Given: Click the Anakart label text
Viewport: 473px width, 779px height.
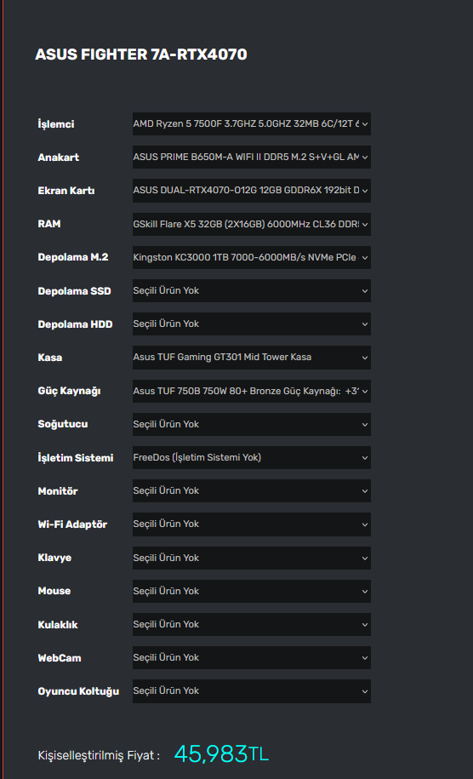Looking at the screenshot, I should pyautogui.click(x=59, y=158).
